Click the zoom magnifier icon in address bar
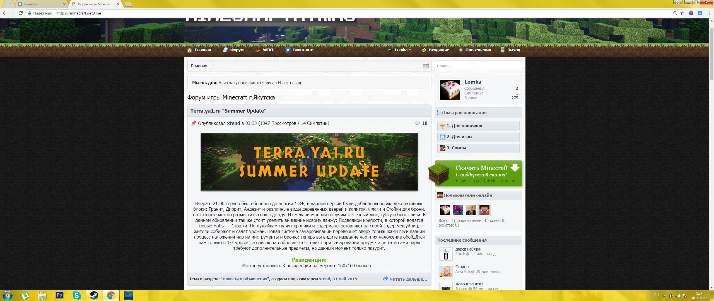Image resolution: width=714 pixels, height=301 pixels. click(x=675, y=13)
